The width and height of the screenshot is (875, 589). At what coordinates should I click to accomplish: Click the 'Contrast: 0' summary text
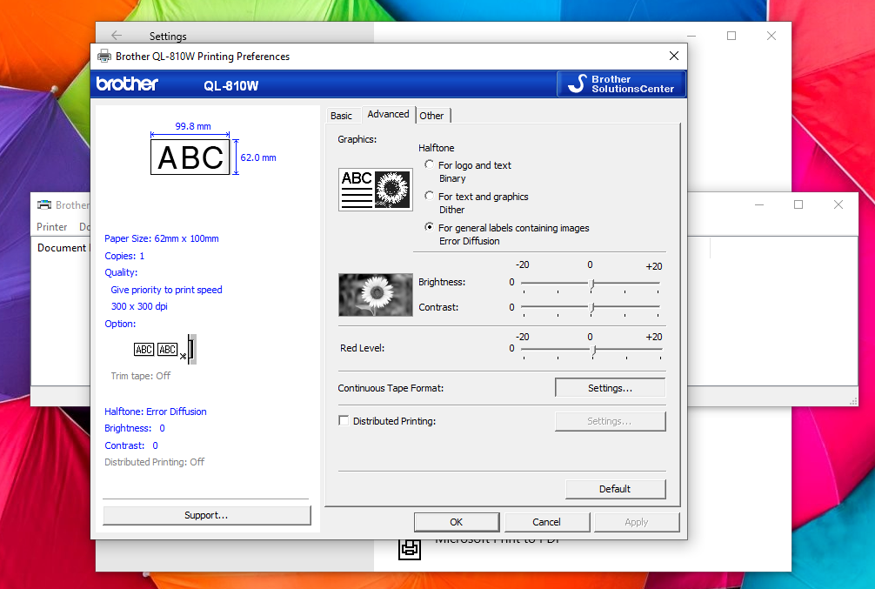click(x=131, y=445)
